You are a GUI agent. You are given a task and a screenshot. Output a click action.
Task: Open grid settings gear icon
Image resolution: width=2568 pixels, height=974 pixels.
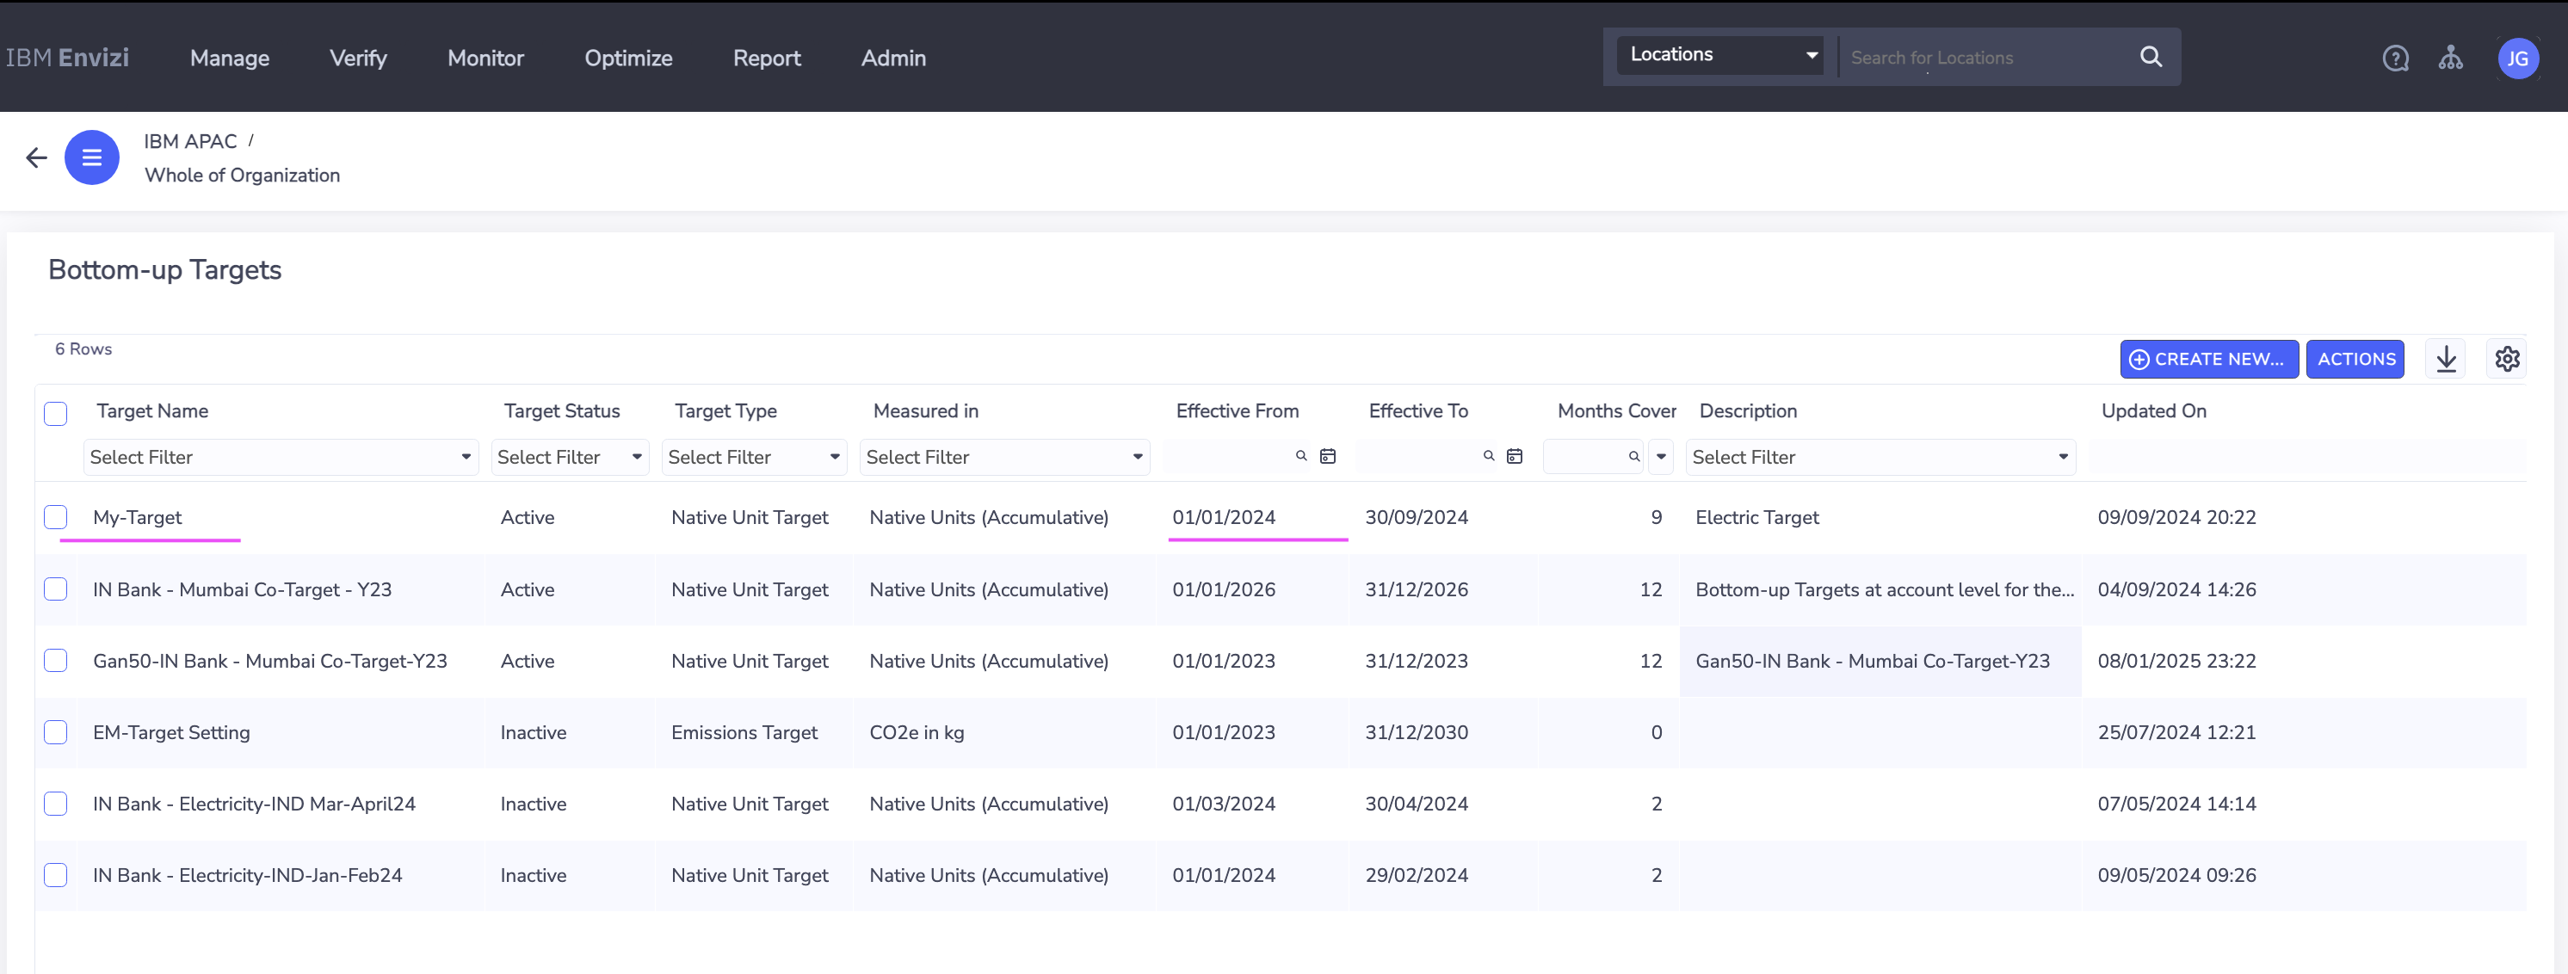point(2506,359)
